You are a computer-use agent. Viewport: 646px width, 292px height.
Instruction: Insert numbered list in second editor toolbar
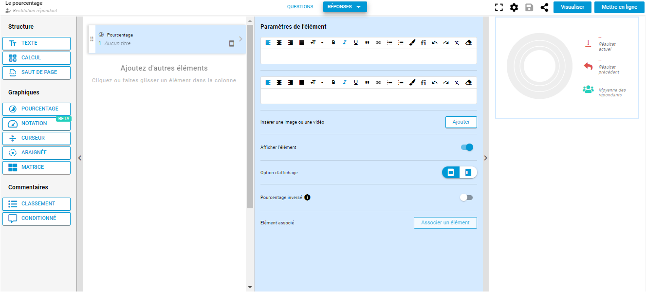coord(401,82)
